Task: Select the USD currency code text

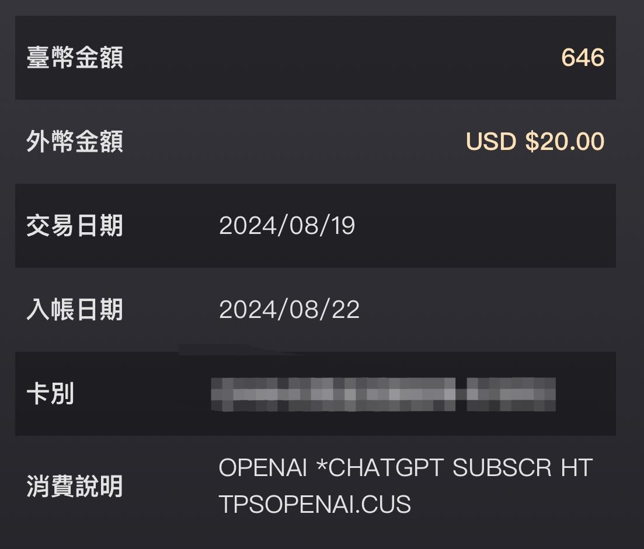Action: pos(491,142)
